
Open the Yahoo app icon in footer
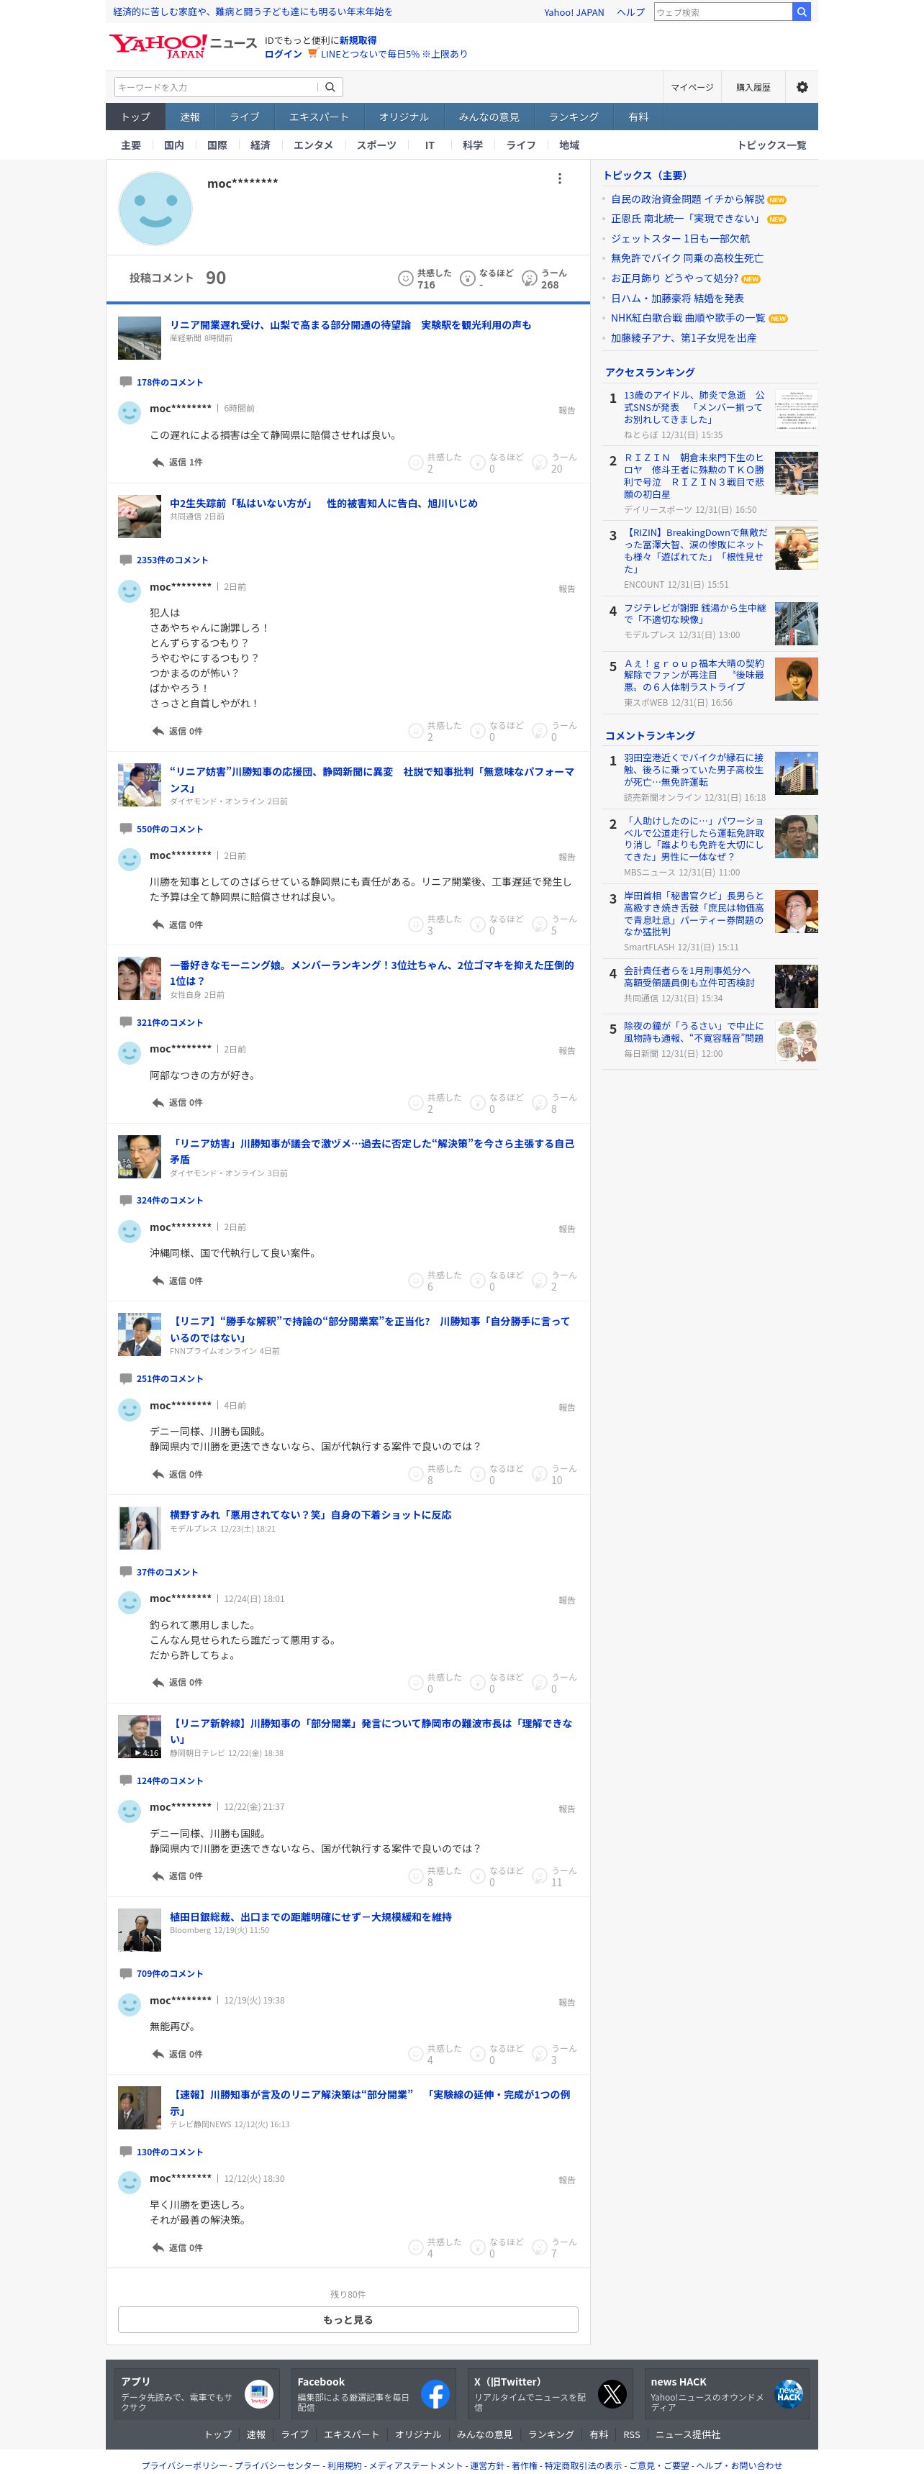pyautogui.click(x=258, y=2394)
